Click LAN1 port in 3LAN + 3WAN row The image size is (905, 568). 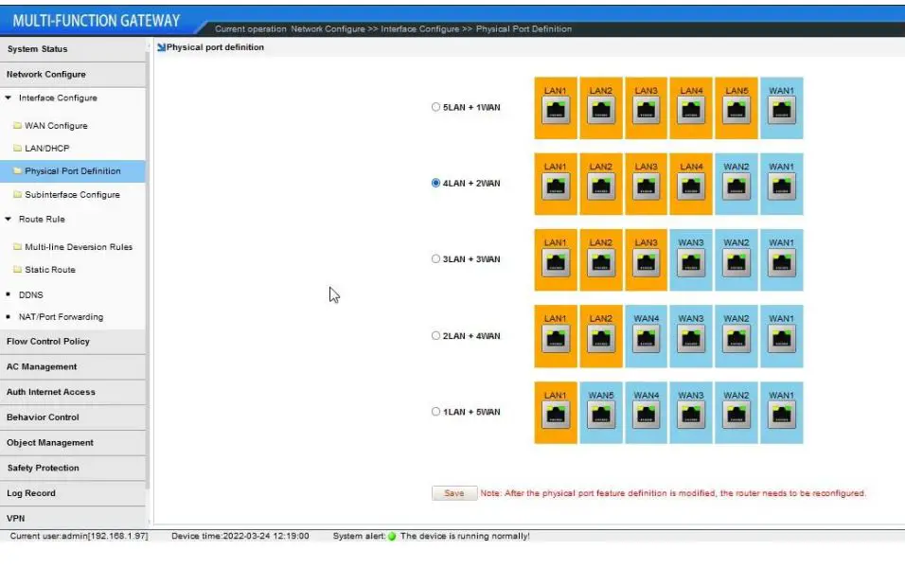(556, 259)
